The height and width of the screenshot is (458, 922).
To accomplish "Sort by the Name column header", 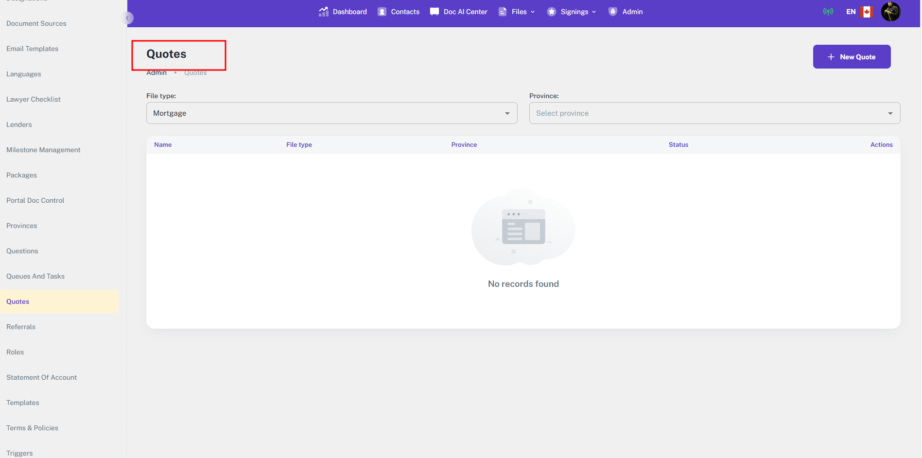I will pos(163,145).
